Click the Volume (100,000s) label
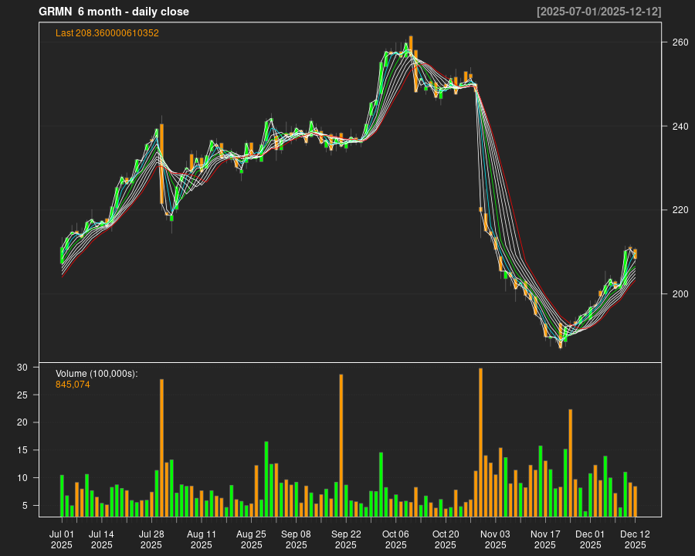 (x=97, y=374)
